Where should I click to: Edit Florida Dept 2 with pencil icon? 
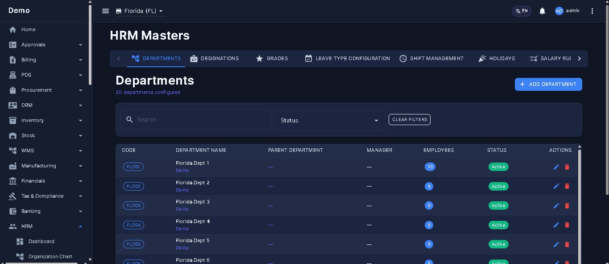click(556, 186)
